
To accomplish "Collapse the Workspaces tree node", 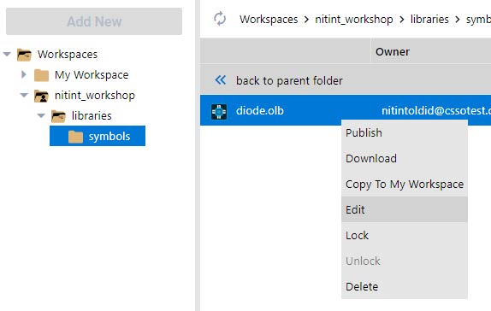I will (7, 54).
